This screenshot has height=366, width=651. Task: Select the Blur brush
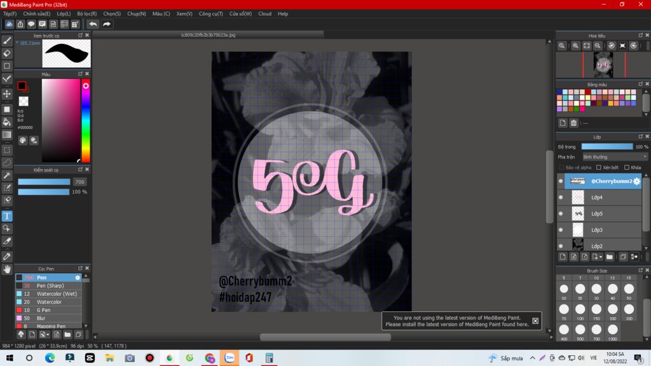(x=48, y=318)
